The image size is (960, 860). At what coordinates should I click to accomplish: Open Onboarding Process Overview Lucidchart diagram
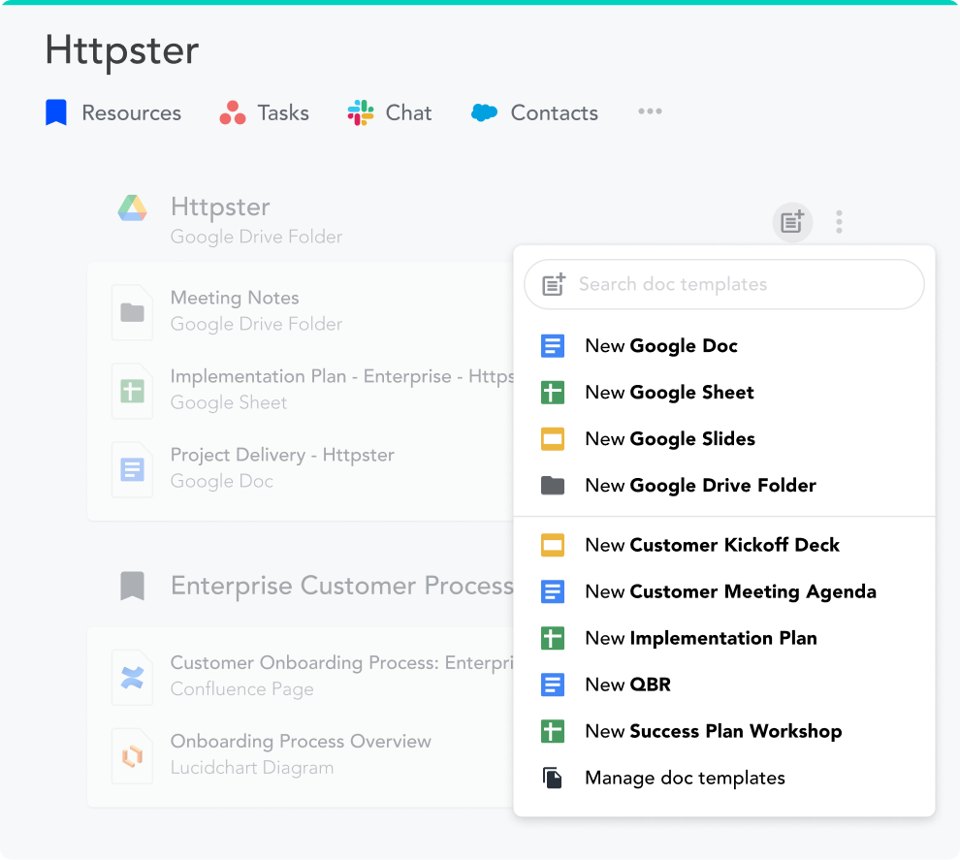click(x=301, y=754)
